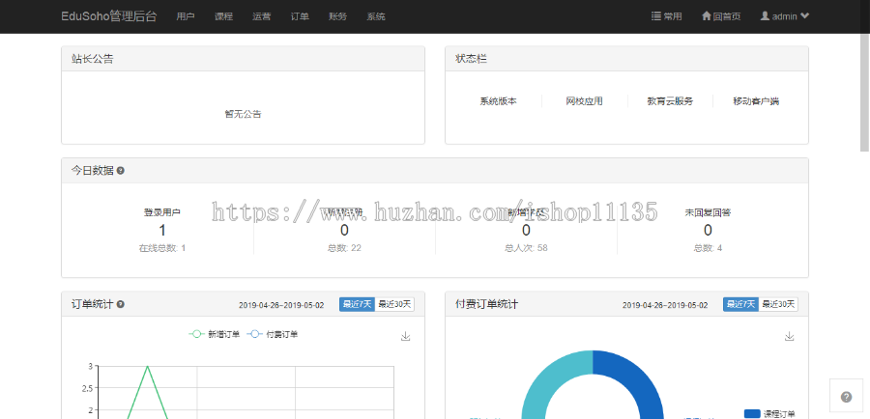Image resolution: width=870 pixels, height=419 pixels.
Task: Select 最近30天 in 付费订单统计 panel
Action: (x=778, y=304)
